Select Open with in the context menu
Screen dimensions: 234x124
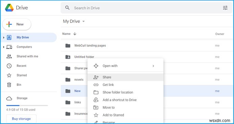125,66
